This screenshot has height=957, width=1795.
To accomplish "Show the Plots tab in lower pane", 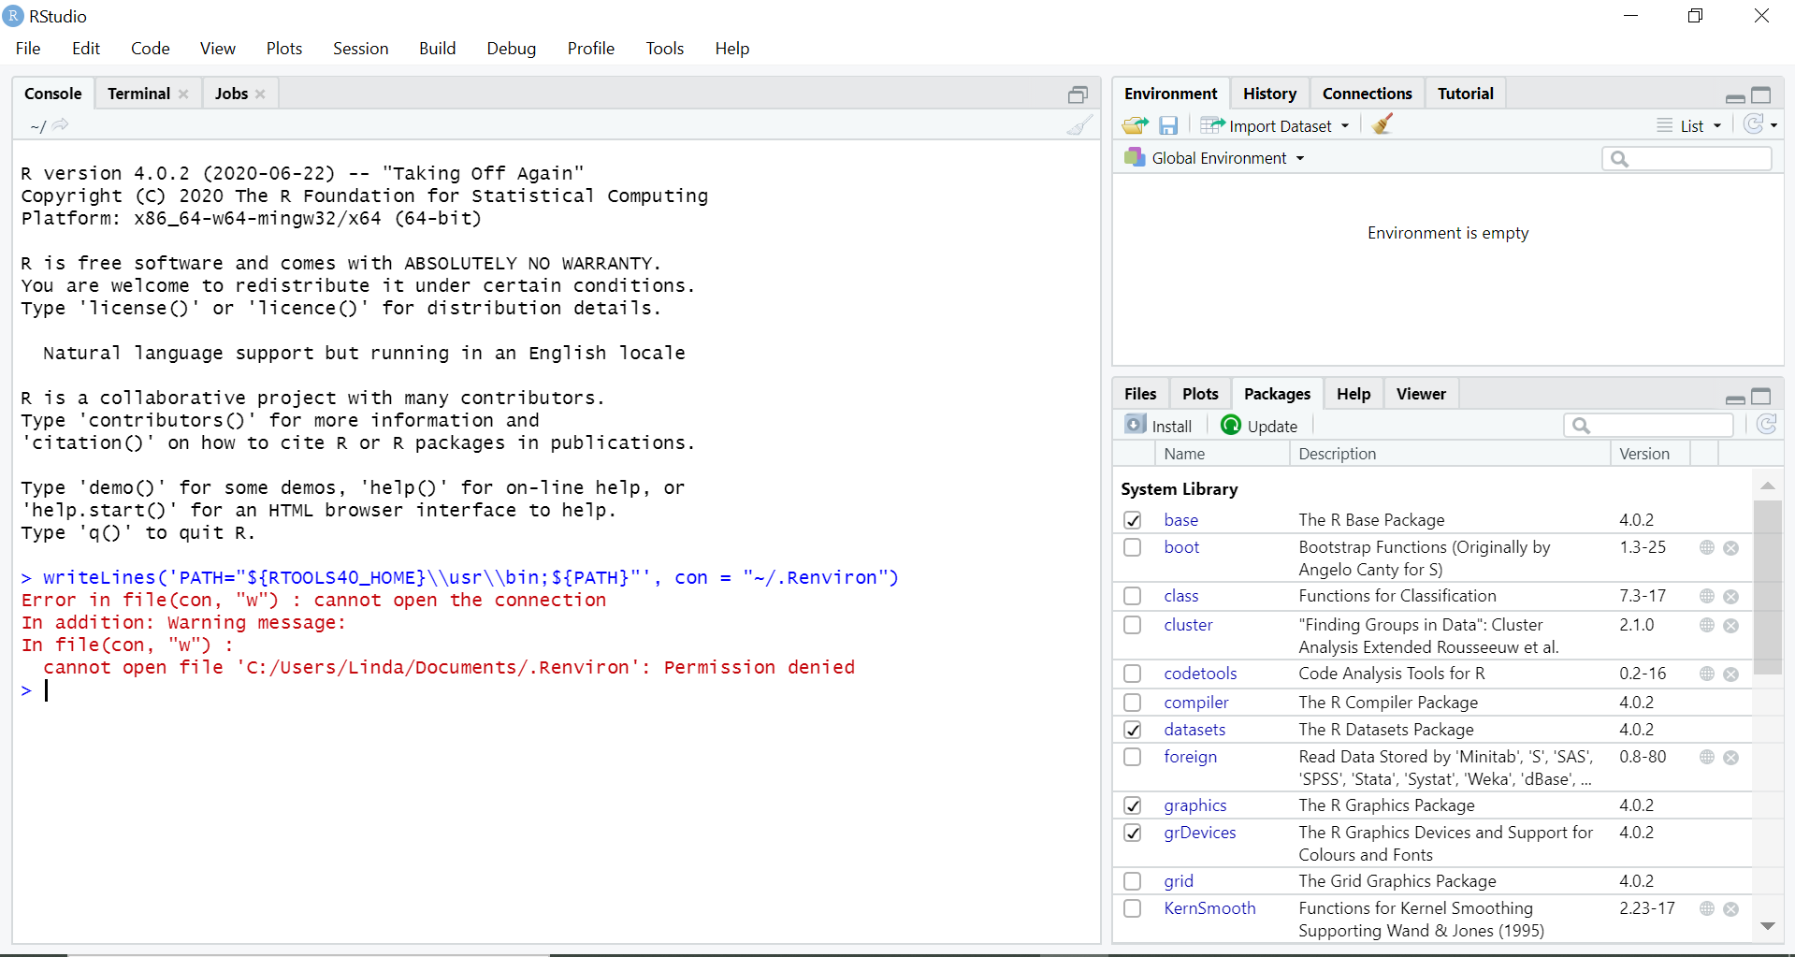I will [1200, 394].
